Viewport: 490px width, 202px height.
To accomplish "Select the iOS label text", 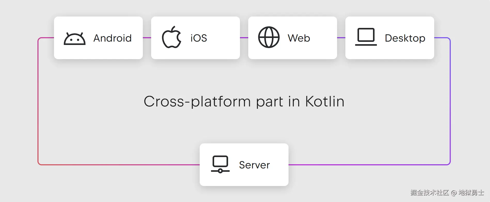I will pyautogui.click(x=199, y=38).
